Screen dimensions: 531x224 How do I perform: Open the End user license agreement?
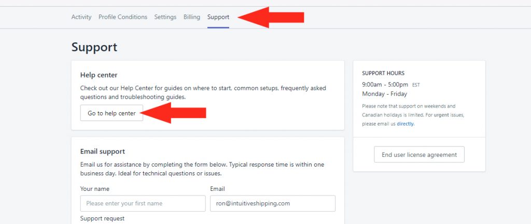click(419, 155)
